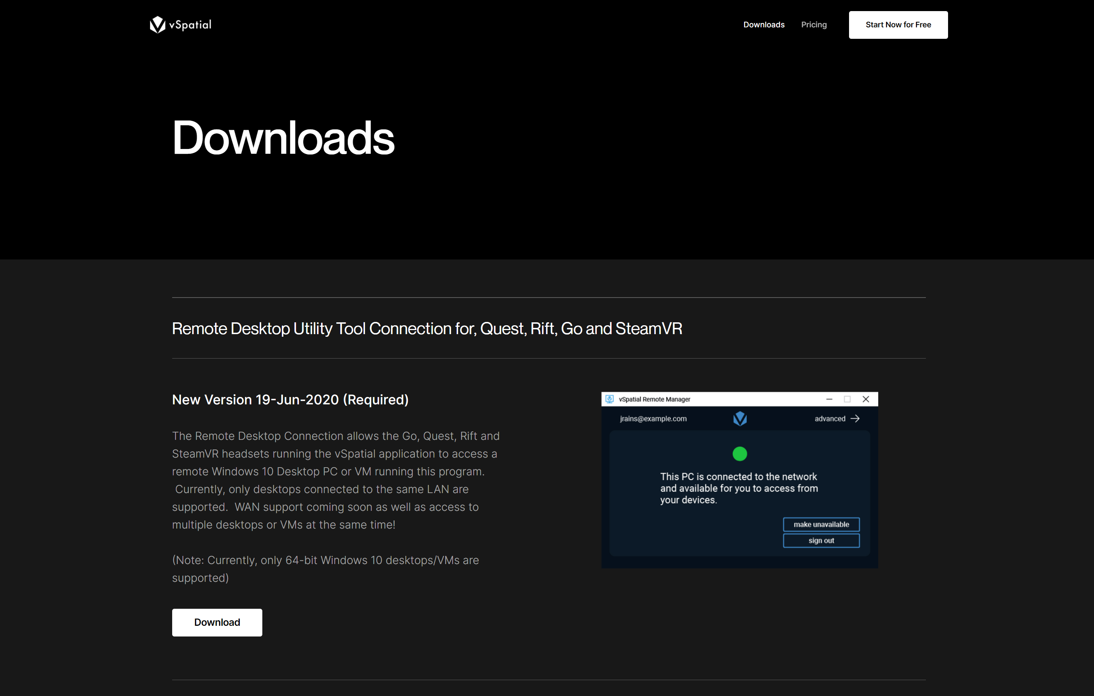
Task: Click the 'This PC is connected' message
Action: pyautogui.click(x=739, y=488)
